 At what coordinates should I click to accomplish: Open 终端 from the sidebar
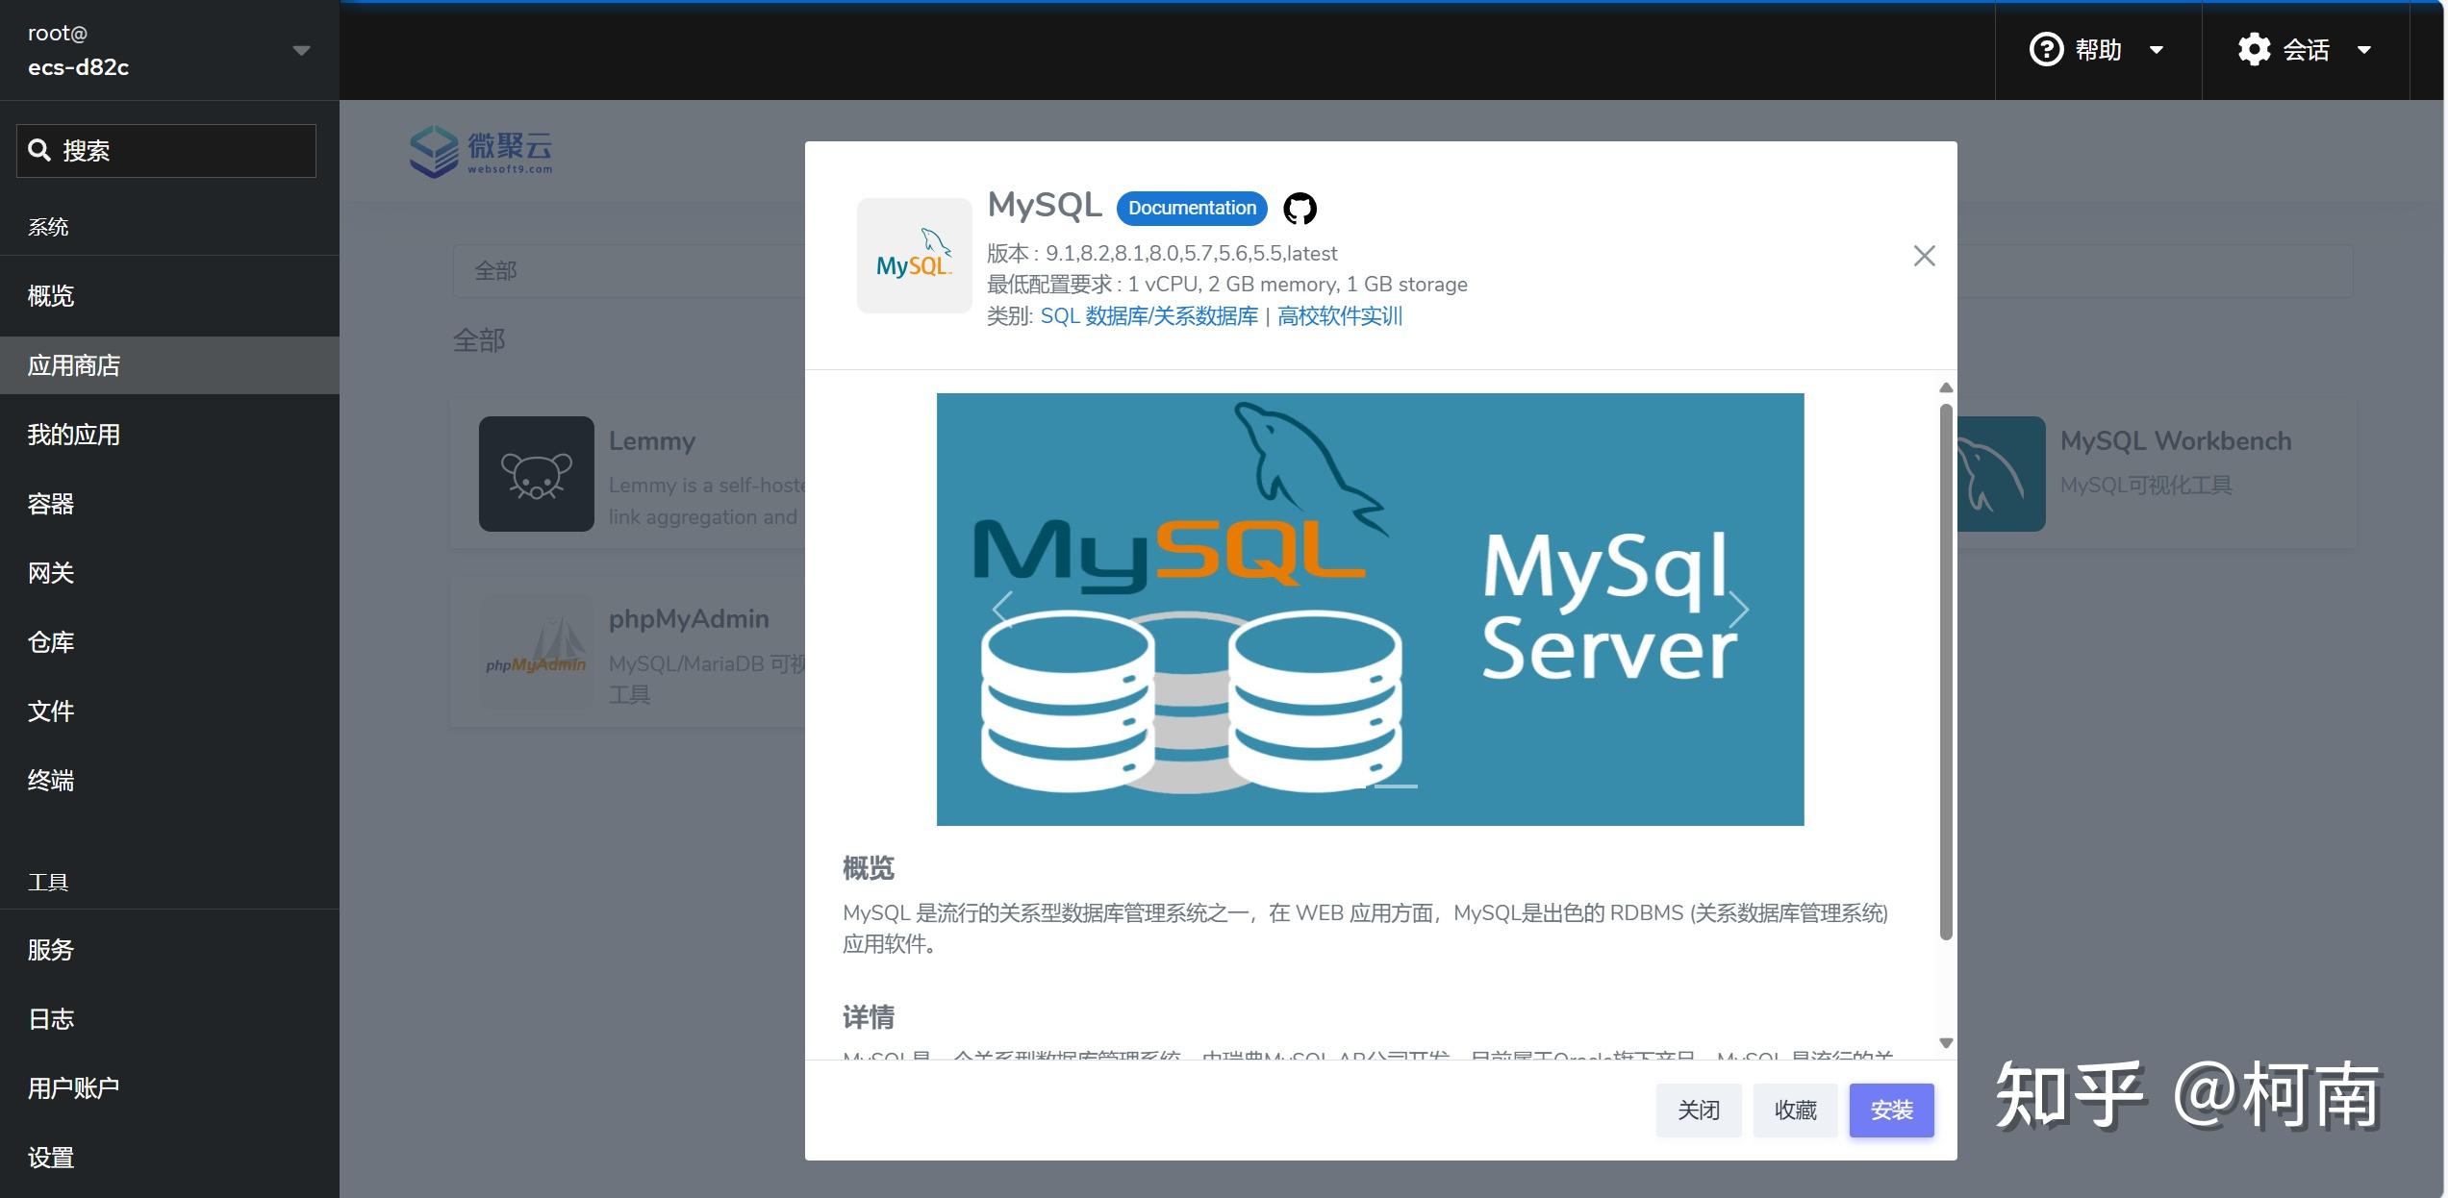click(51, 781)
